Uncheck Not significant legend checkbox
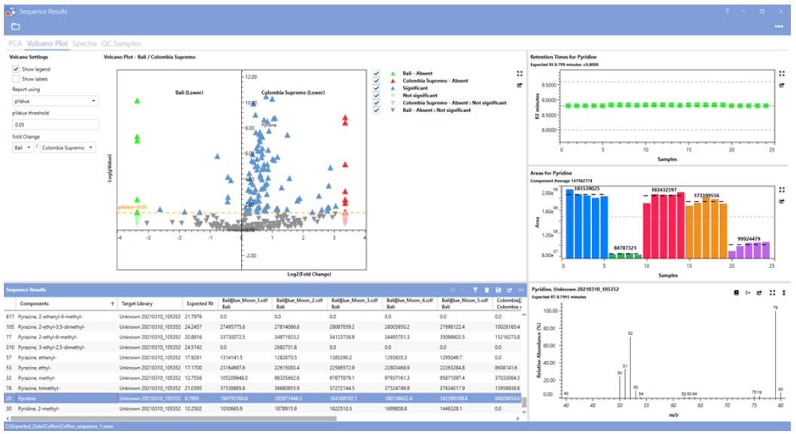 377,96
